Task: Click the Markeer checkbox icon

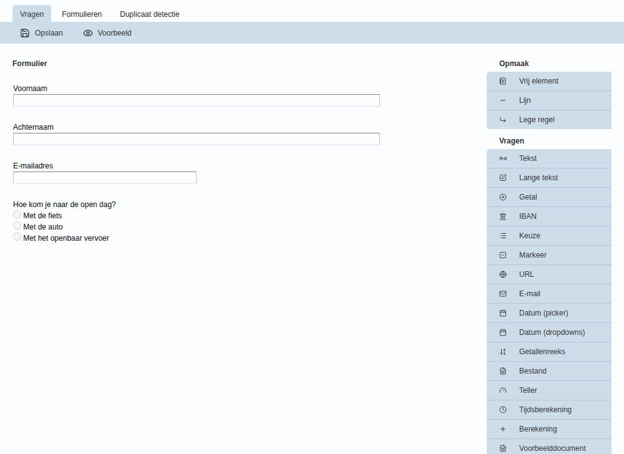Action: [x=503, y=255]
